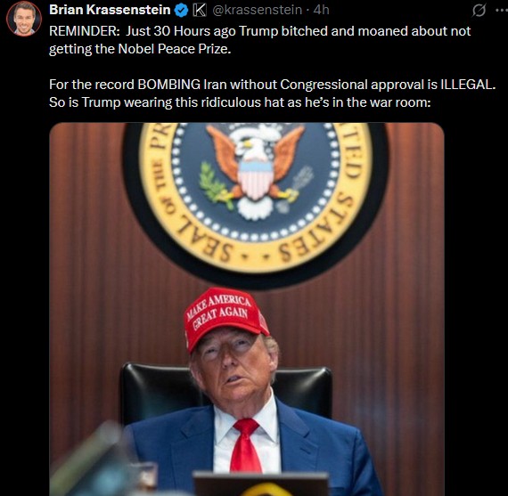Click the red Make America Great Again hat
Image resolution: width=508 pixels, height=496 pixels.
pos(225,318)
